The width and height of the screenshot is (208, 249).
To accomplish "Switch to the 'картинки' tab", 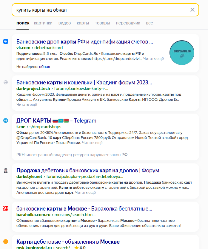I will click(43, 23).
